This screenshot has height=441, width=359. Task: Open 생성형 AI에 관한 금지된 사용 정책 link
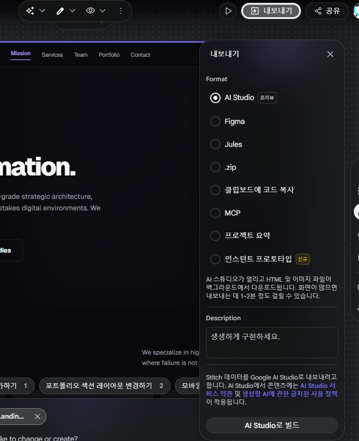pos(290,394)
